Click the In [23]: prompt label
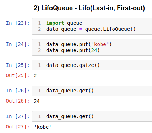Screen dimensions: 152x133 (18, 23)
